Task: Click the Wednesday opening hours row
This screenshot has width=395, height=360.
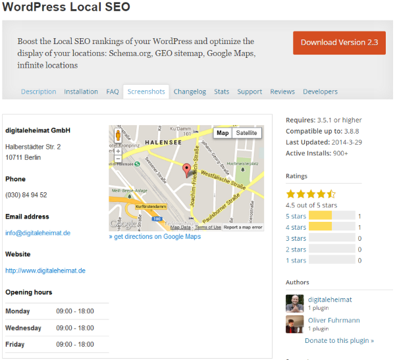Action: click(x=57, y=328)
